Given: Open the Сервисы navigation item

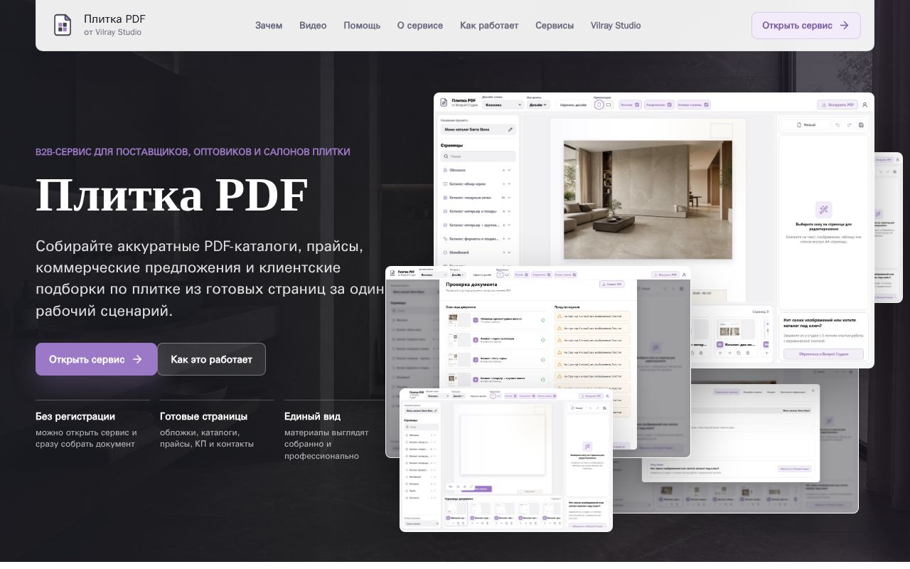Looking at the screenshot, I should [555, 26].
